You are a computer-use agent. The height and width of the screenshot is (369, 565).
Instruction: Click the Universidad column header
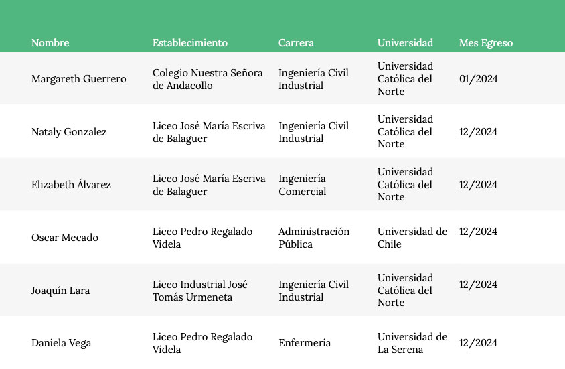(x=405, y=43)
